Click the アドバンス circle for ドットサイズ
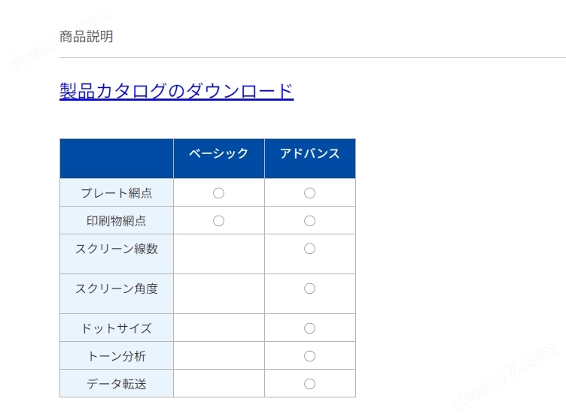 point(309,328)
